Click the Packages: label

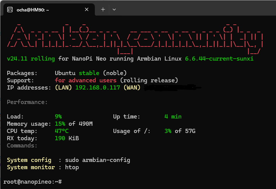[22, 73]
